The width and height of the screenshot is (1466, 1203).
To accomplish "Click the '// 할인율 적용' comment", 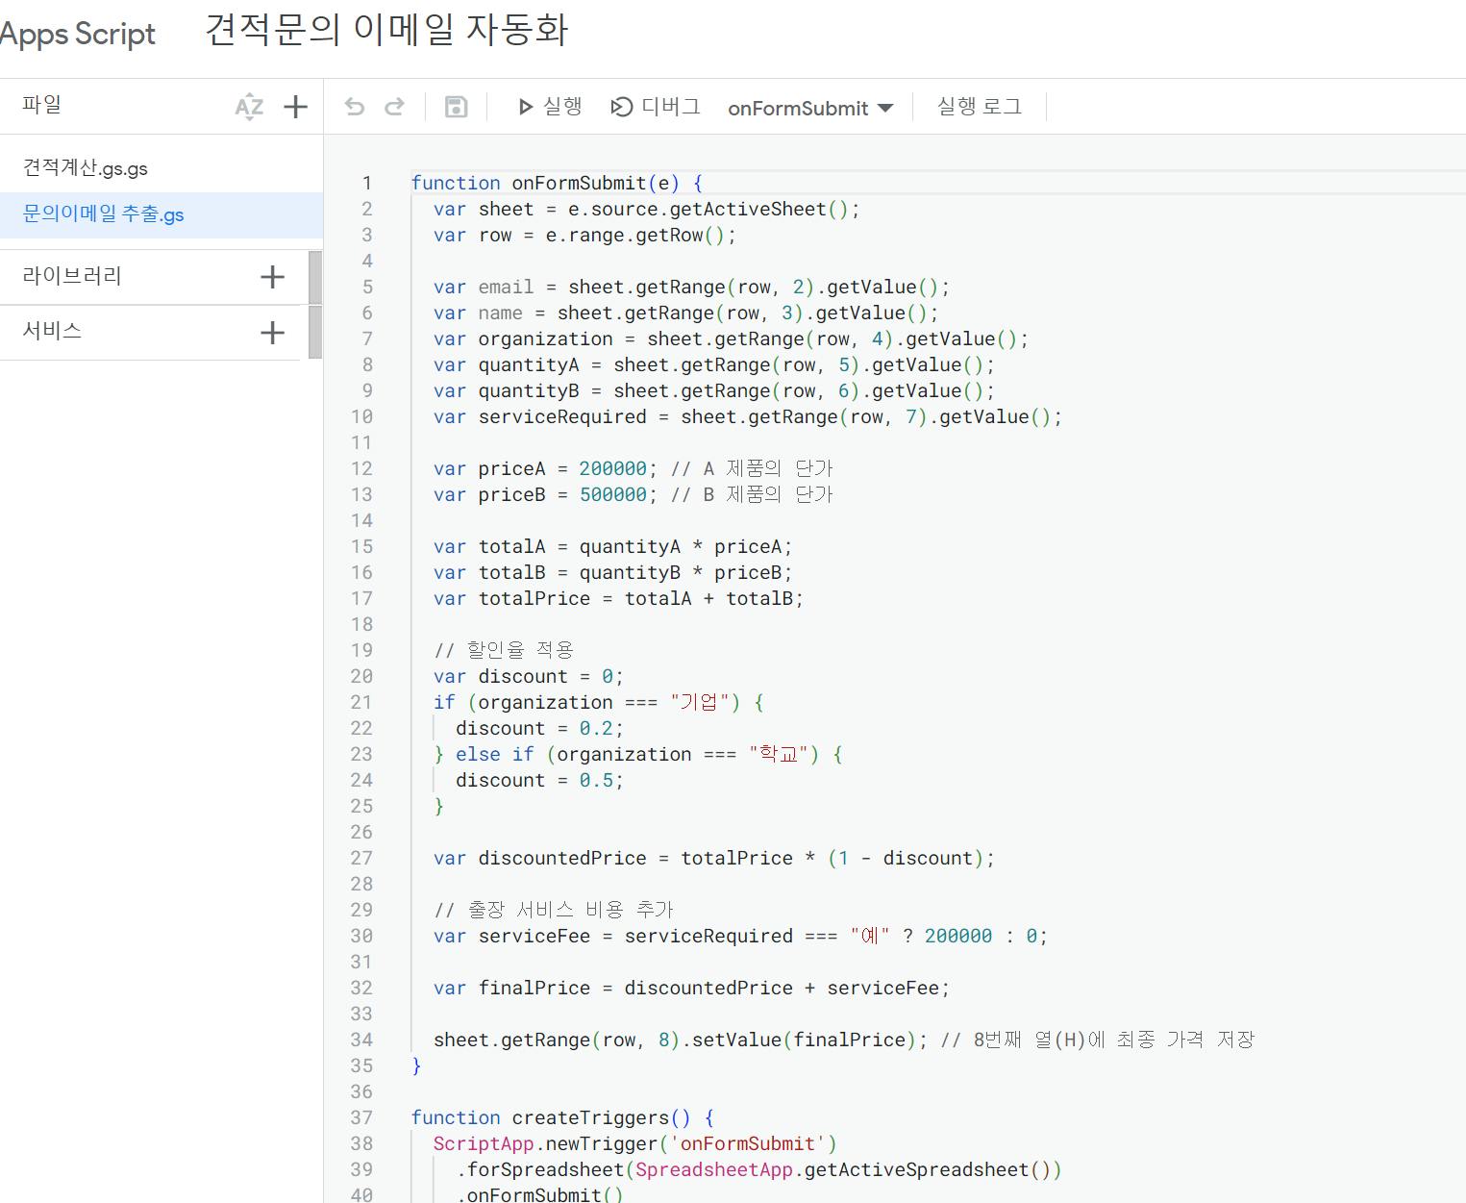I will click(x=505, y=650).
